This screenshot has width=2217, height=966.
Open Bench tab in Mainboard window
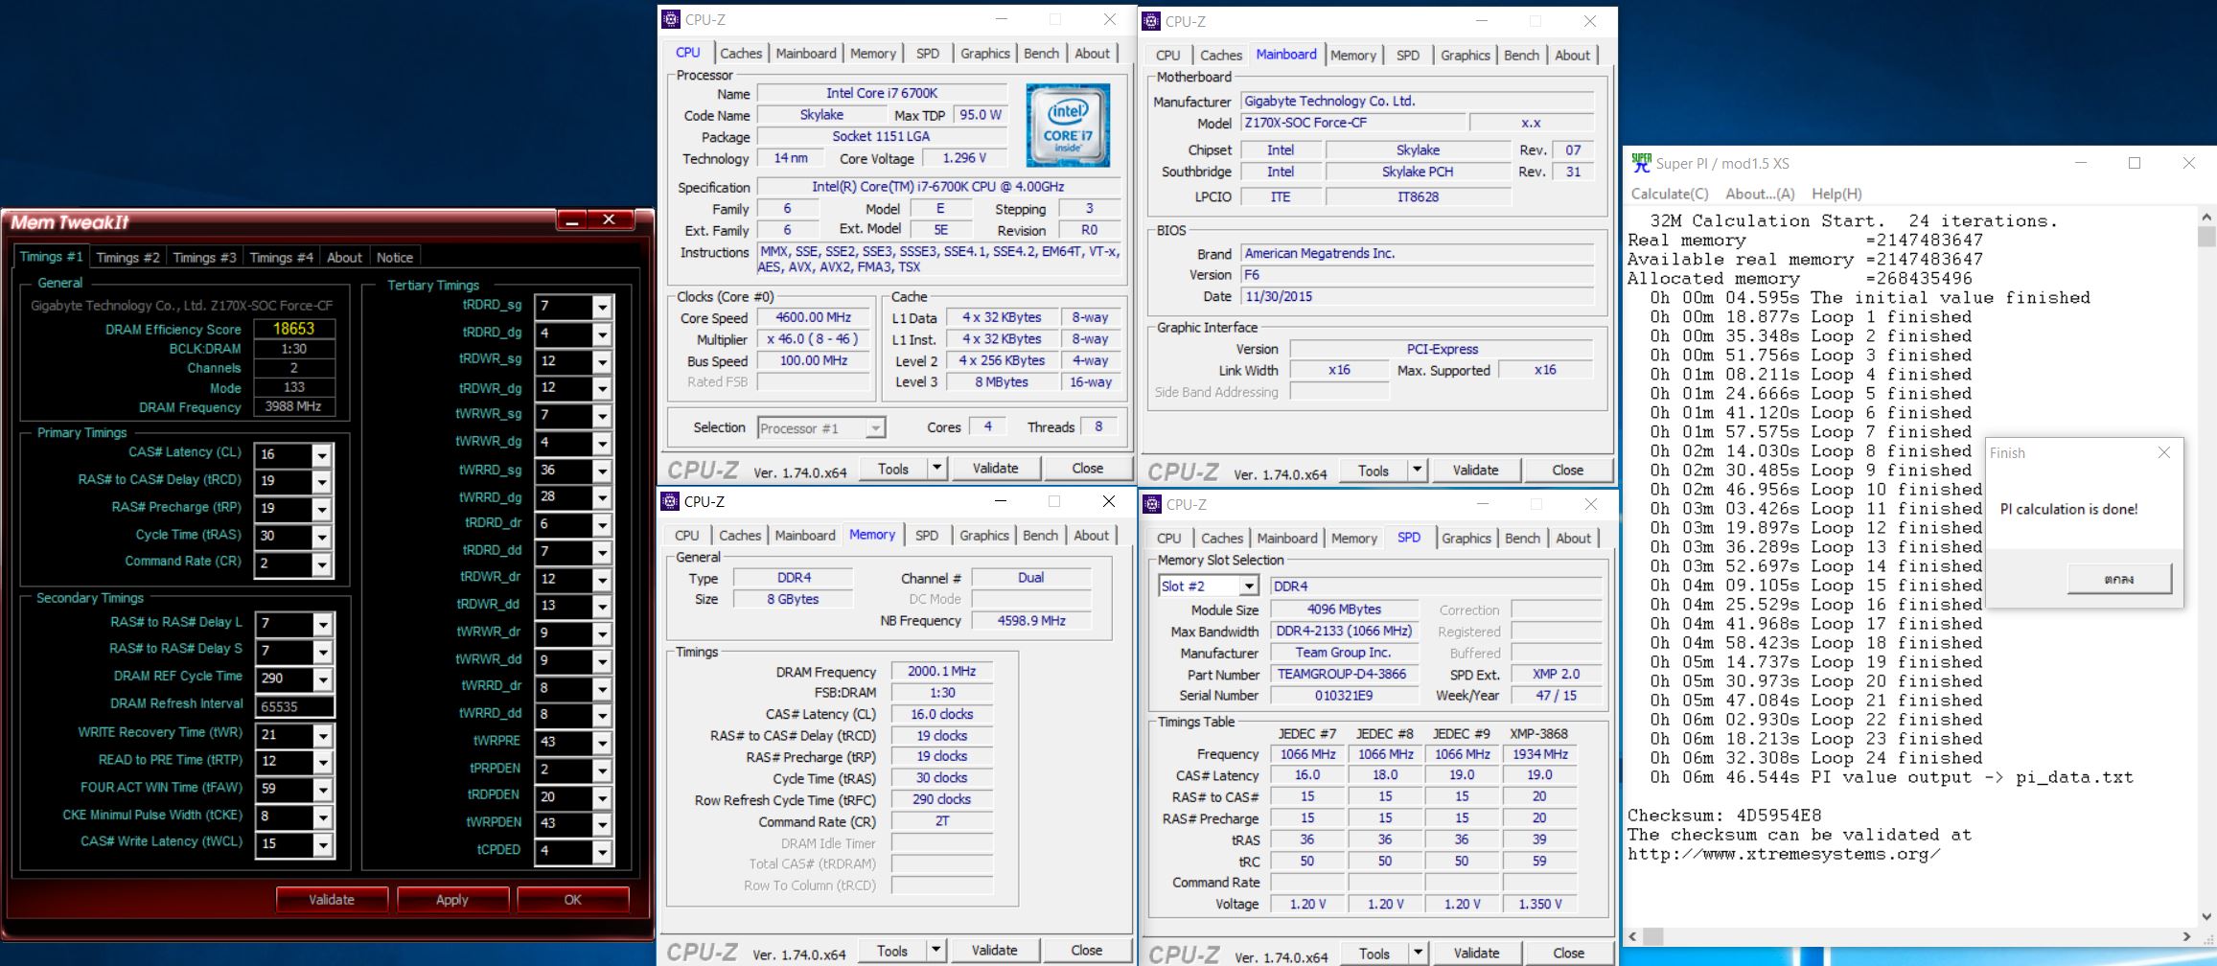[1521, 56]
